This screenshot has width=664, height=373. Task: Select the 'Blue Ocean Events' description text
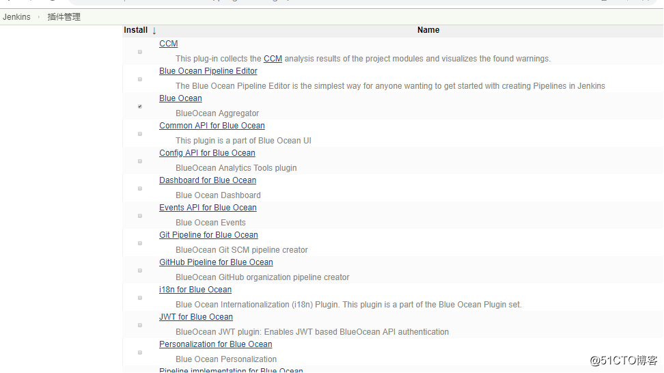pos(210,222)
